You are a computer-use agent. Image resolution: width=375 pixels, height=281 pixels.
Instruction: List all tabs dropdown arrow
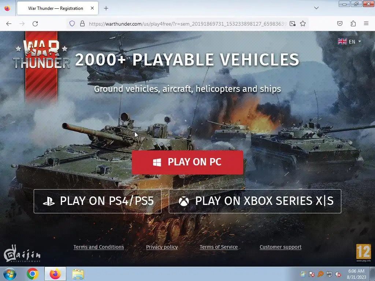316,8
